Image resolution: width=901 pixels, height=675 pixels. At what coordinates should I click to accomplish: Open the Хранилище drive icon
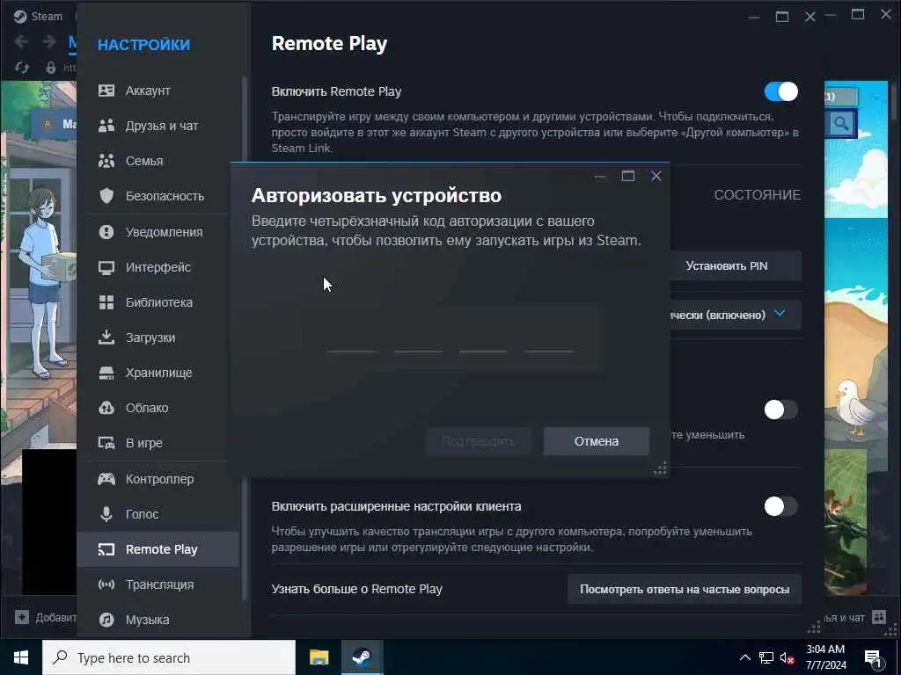pyautogui.click(x=106, y=373)
